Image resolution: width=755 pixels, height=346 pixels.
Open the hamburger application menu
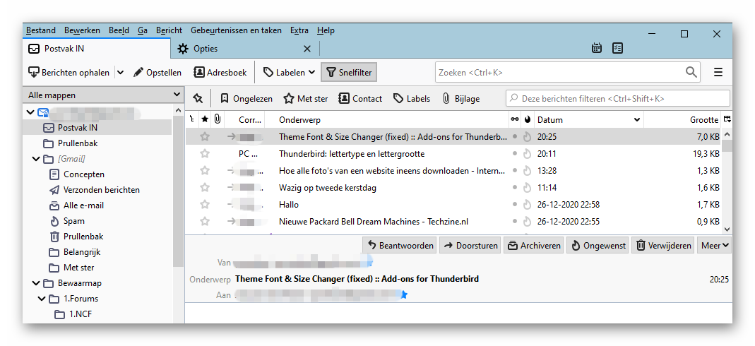point(718,73)
